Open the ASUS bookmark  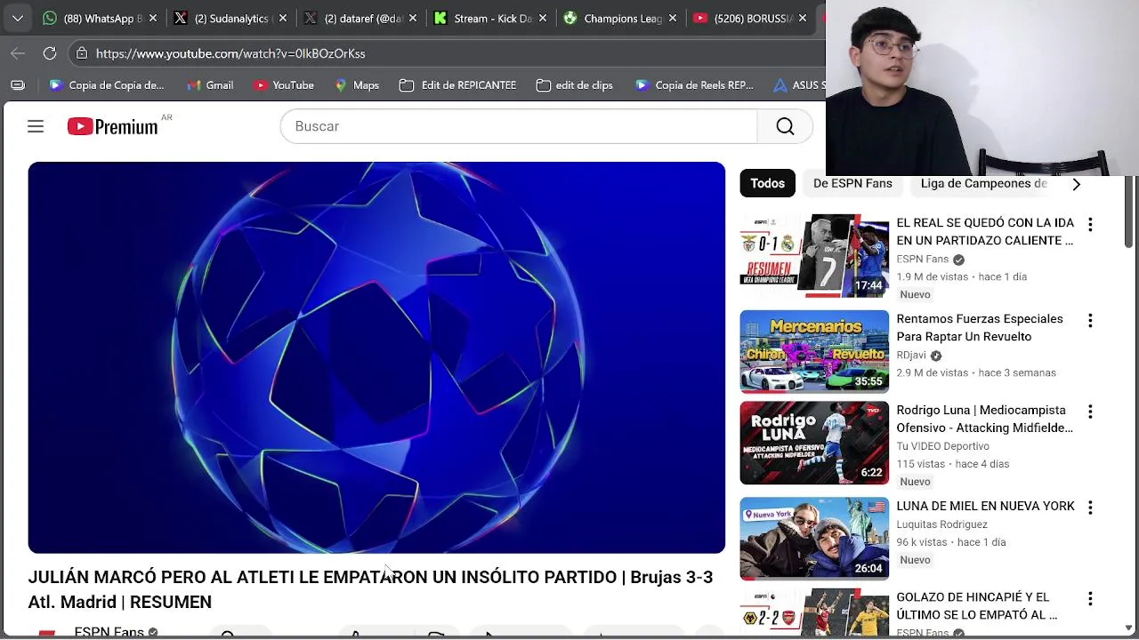pyautogui.click(x=798, y=85)
